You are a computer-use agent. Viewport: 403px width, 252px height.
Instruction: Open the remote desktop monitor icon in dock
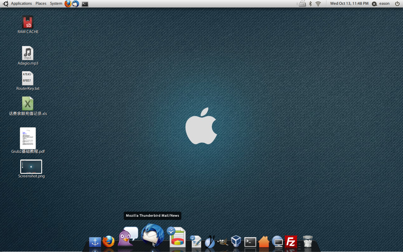tap(278, 242)
